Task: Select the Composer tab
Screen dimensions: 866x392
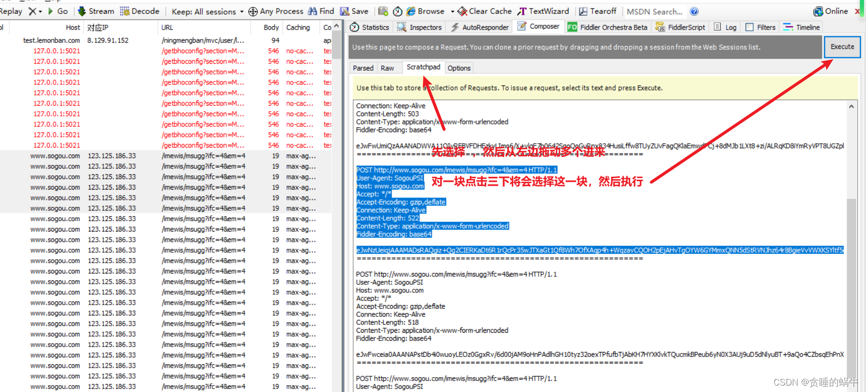Action: pyautogui.click(x=539, y=26)
